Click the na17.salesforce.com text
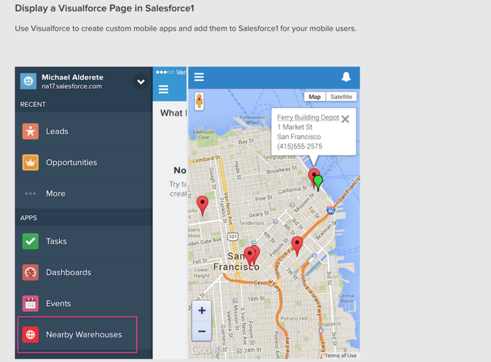The height and width of the screenshot is (362, 491). coord(72,87)
